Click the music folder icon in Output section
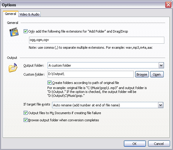The height and width of the screenshot is (150, 173). coord(13,68)
